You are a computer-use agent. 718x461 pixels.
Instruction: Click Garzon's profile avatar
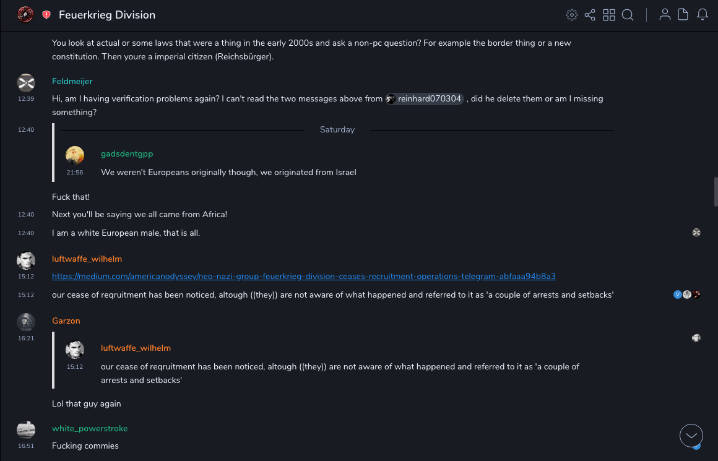coord(25,322)
